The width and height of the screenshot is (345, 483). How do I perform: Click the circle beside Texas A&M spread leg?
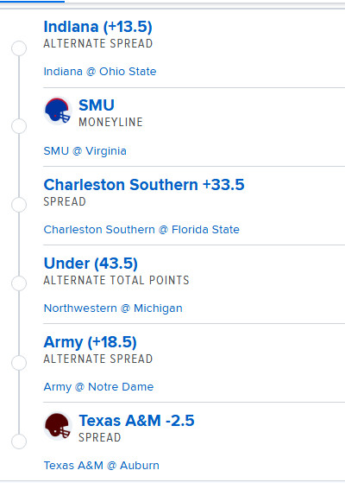tap(19, 442)
